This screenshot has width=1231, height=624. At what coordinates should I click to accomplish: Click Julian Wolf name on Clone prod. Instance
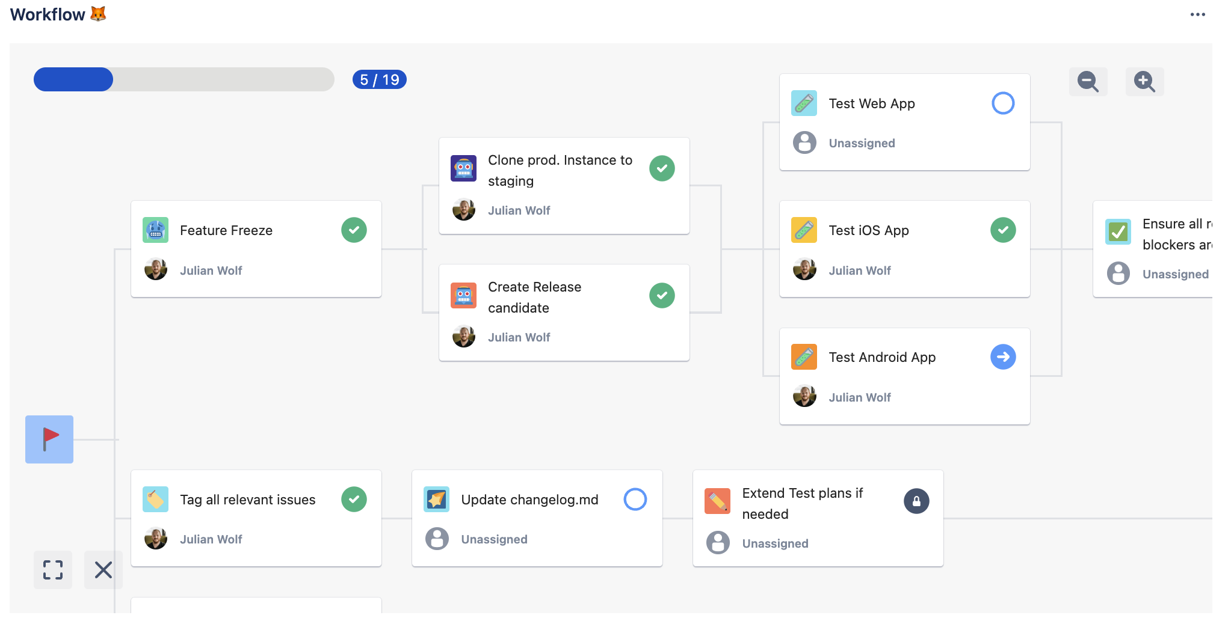click(x=519, y=210)
